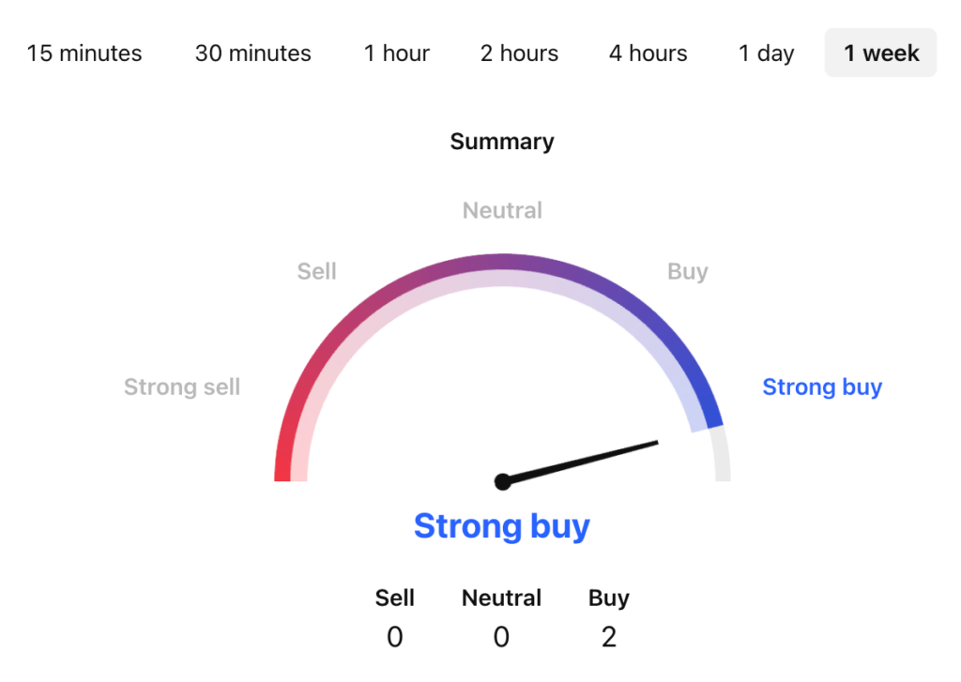Click the grey Strong sell gauge label
Viewport: 961px width, 682px height.
(182, 386)
